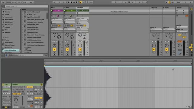Select Sounds in browser categories
This screenshot has height=109, width=194.
[7, 12]
